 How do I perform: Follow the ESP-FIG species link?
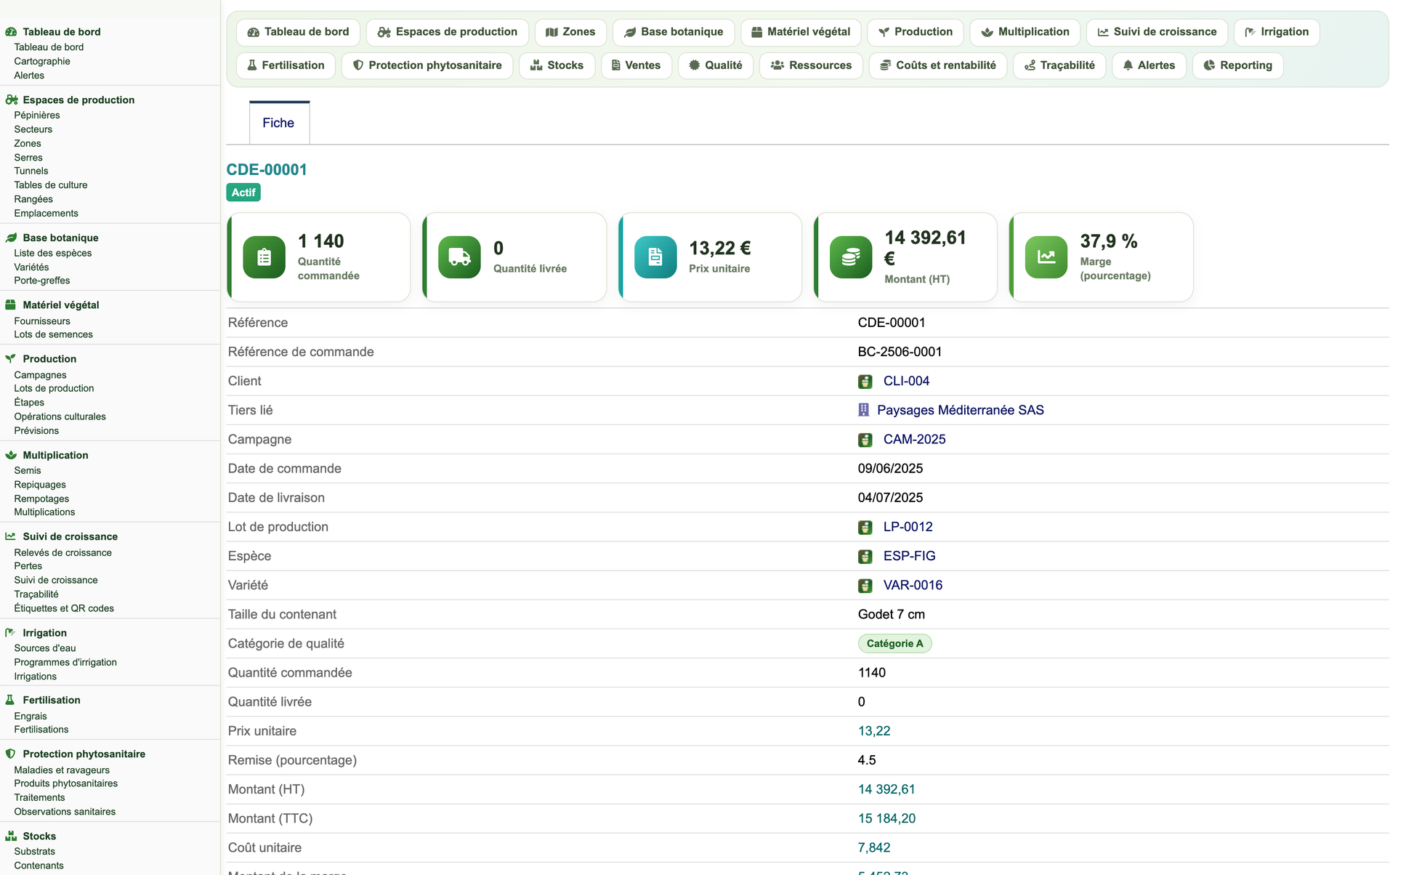click(x=909, y=556)
